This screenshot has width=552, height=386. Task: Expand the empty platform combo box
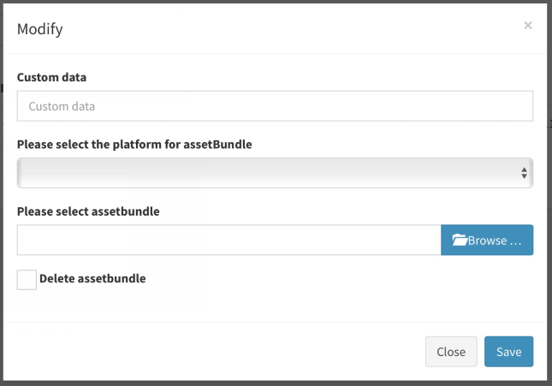tap(275, 173)
